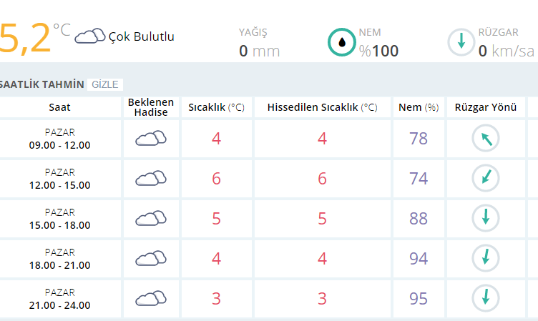This screenshot has height=321, width=538.
Task: Click the cloud icon for 18.00 - 21.00 row
Action: 151,258
